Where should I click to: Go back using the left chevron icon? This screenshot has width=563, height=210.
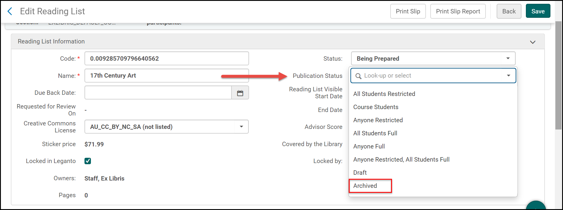(x=10, y=11)
